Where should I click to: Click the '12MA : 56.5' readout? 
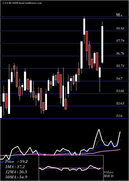(16, 172)
